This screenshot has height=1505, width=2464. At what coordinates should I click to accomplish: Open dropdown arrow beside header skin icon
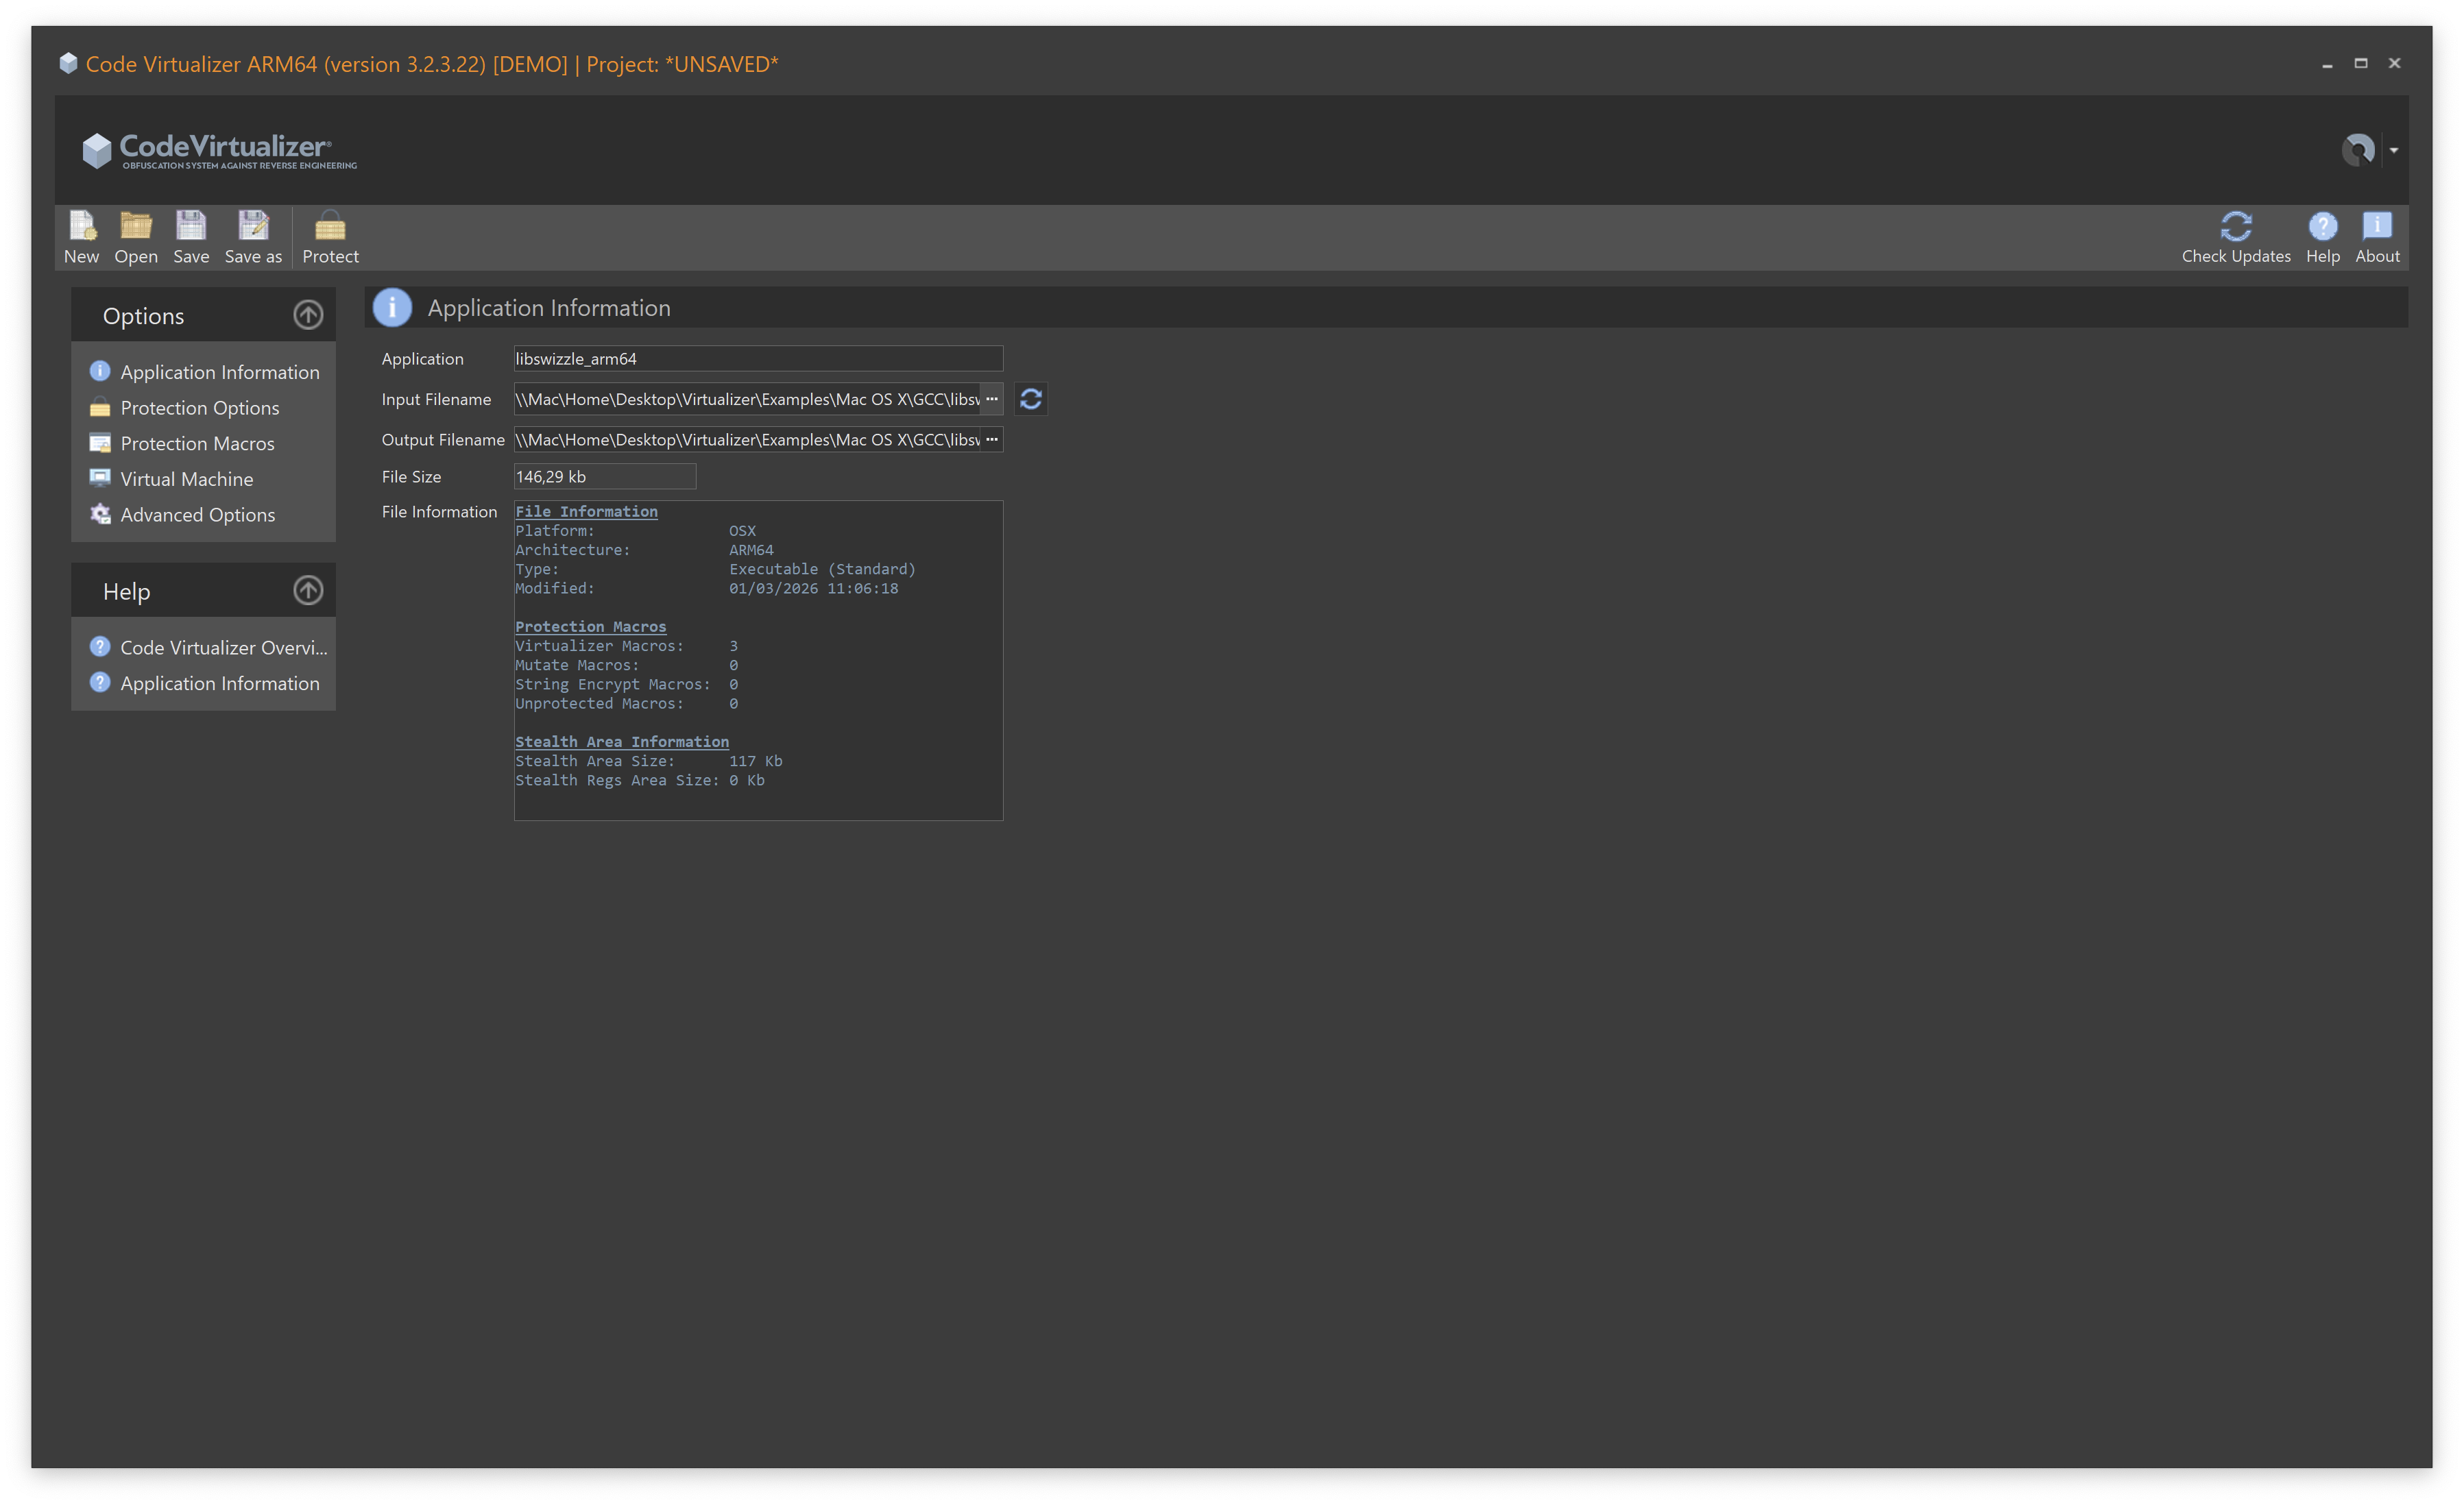tap(2394, 150)
